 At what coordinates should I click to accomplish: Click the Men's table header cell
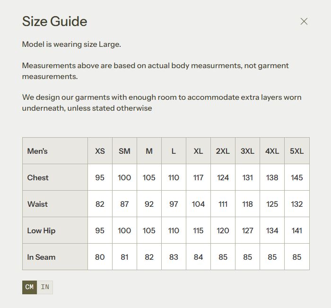37,151
